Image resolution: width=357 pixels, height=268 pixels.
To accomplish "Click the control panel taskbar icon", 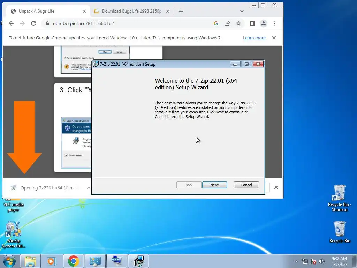I will click(x=95, y=261).
